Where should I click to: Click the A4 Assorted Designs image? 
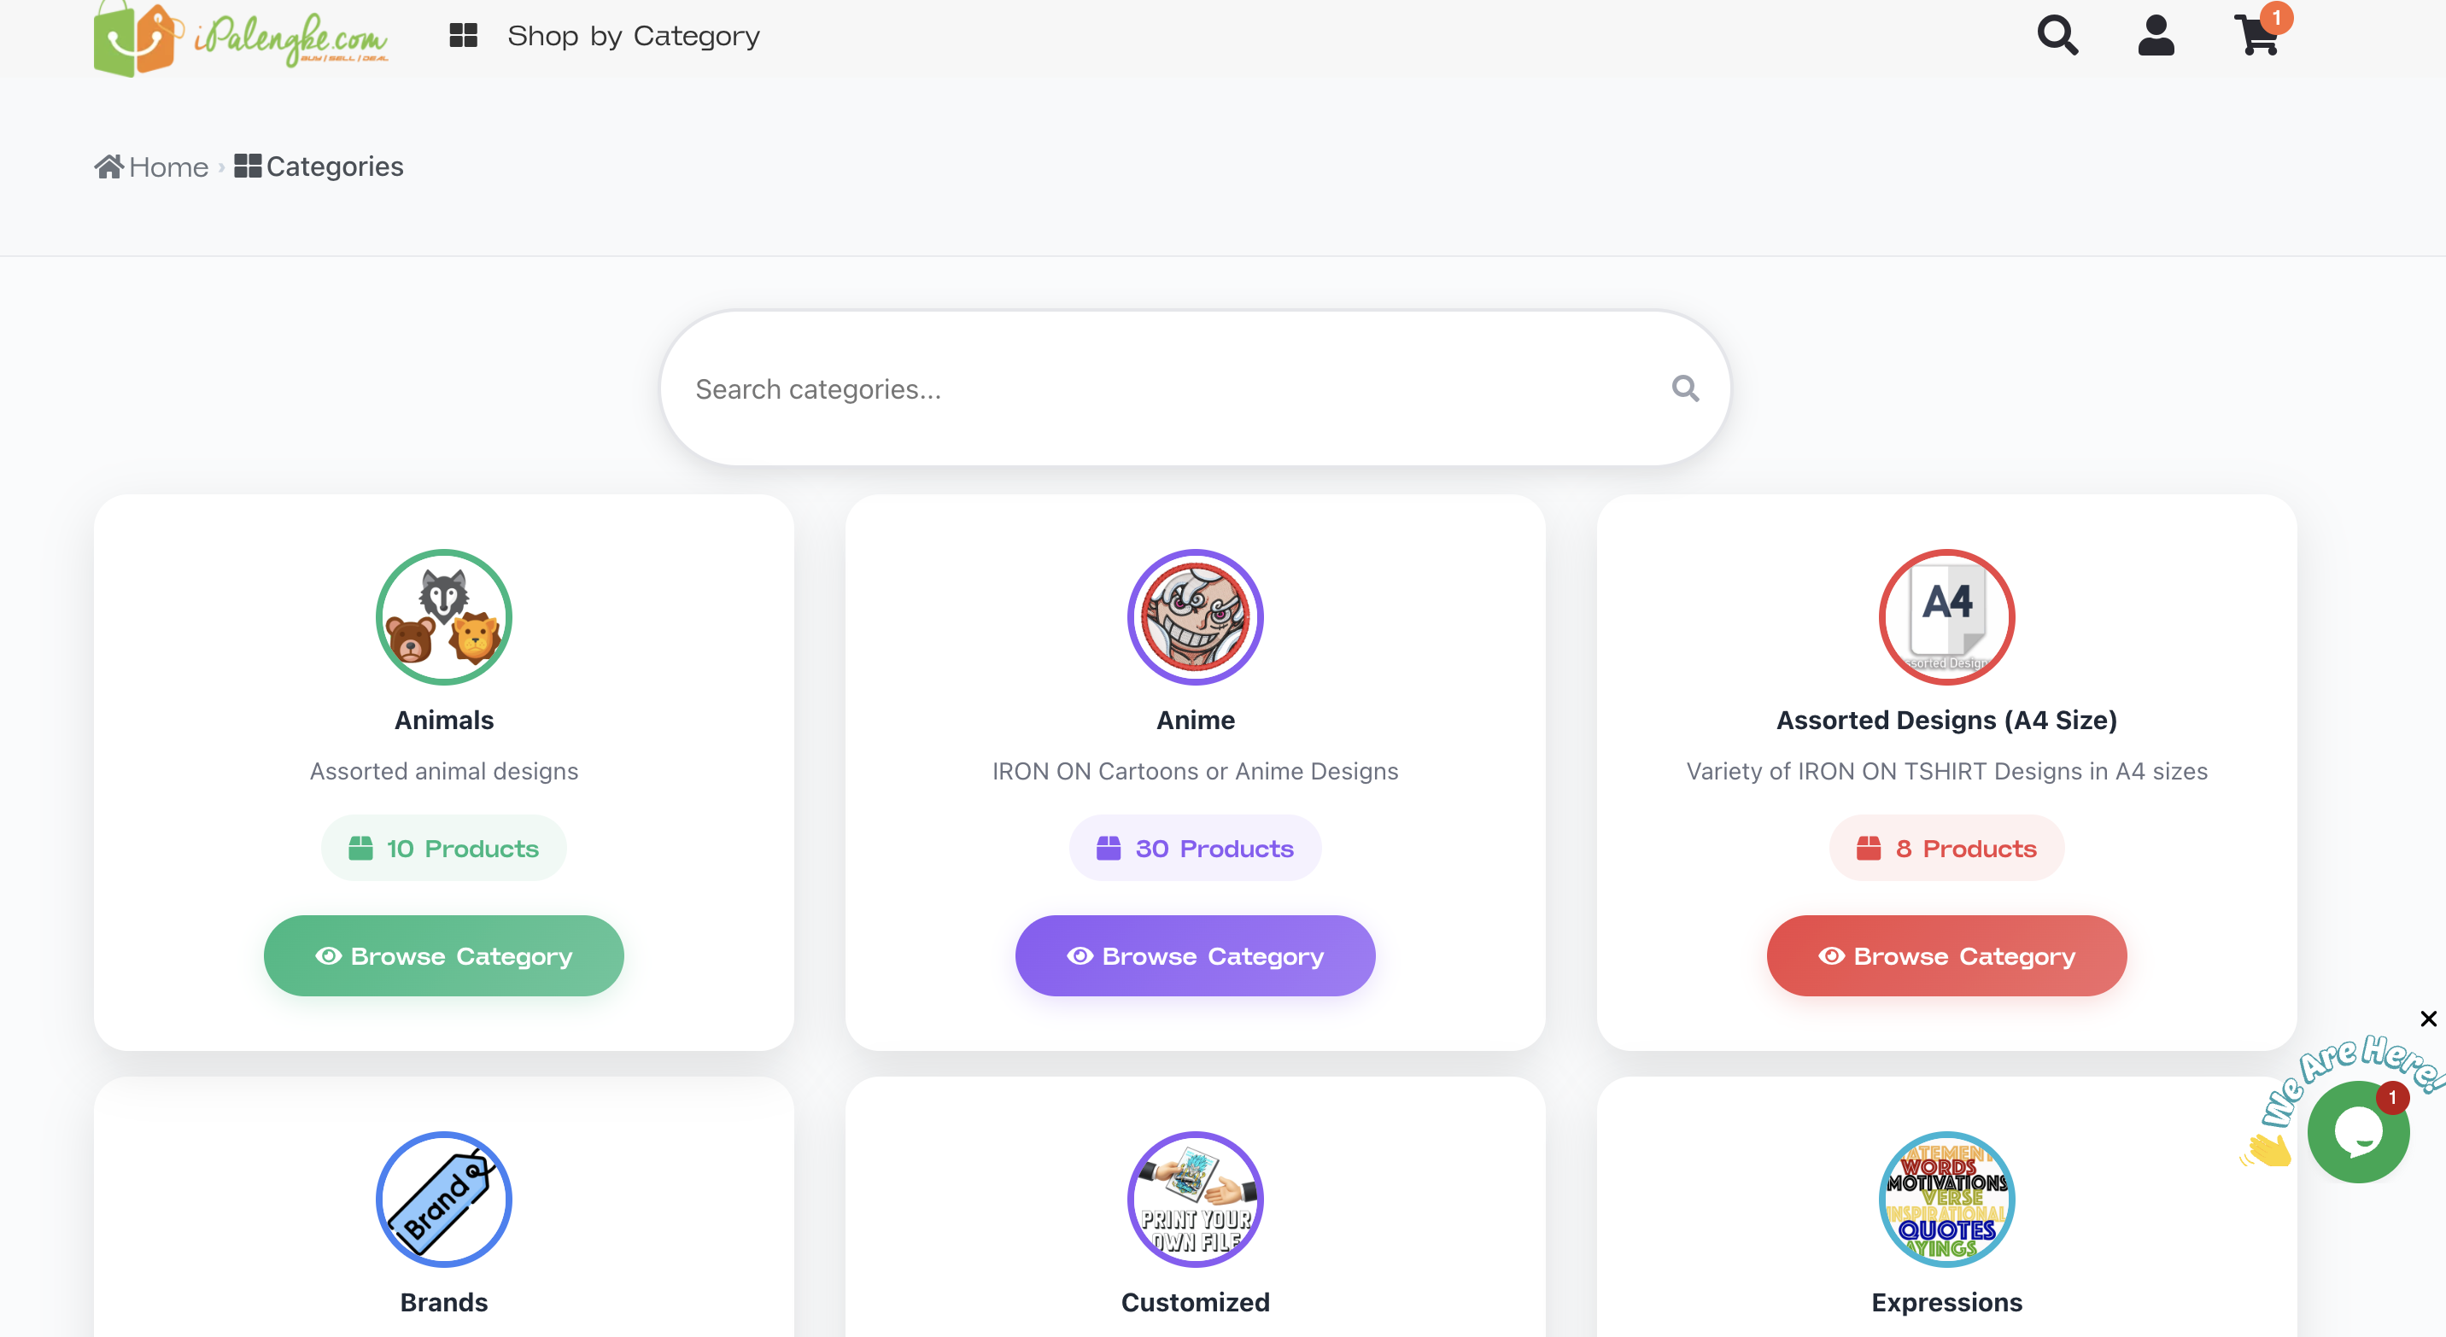tap(1946, 618)
